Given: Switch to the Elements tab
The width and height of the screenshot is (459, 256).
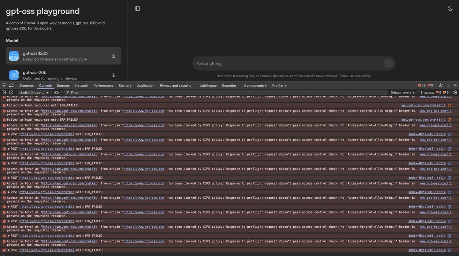Looking at the screenshot, I should tap(26, 86).
